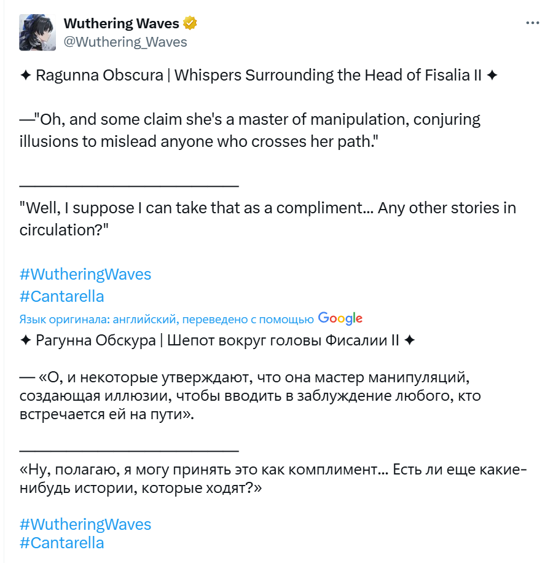Click the "master of manipulation" English quote
553x563 pixels.
250,130
